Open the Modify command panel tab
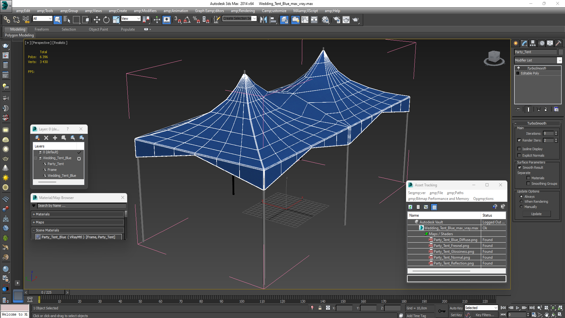Image resolution: width=565 pixels, height=318 pixels. point(524,43)
